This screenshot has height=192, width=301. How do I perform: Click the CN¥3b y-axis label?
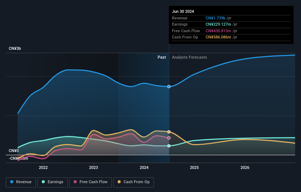tap(15, 48)
